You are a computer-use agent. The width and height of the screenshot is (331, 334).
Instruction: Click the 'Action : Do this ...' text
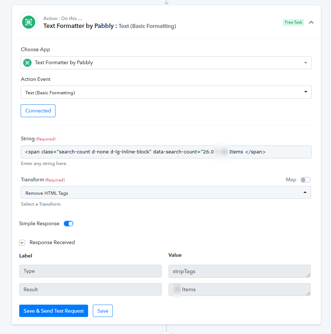click(x=63, y=18)
